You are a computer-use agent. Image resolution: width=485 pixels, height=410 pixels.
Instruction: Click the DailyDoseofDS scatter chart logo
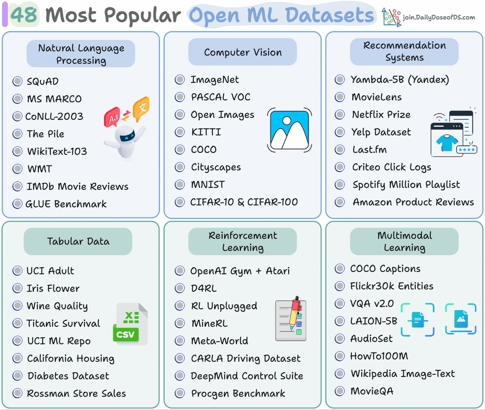point(392,17)
